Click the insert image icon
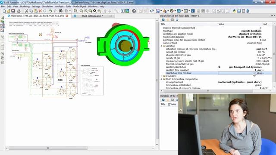The image size is (276, 155). tap(127, 11)
